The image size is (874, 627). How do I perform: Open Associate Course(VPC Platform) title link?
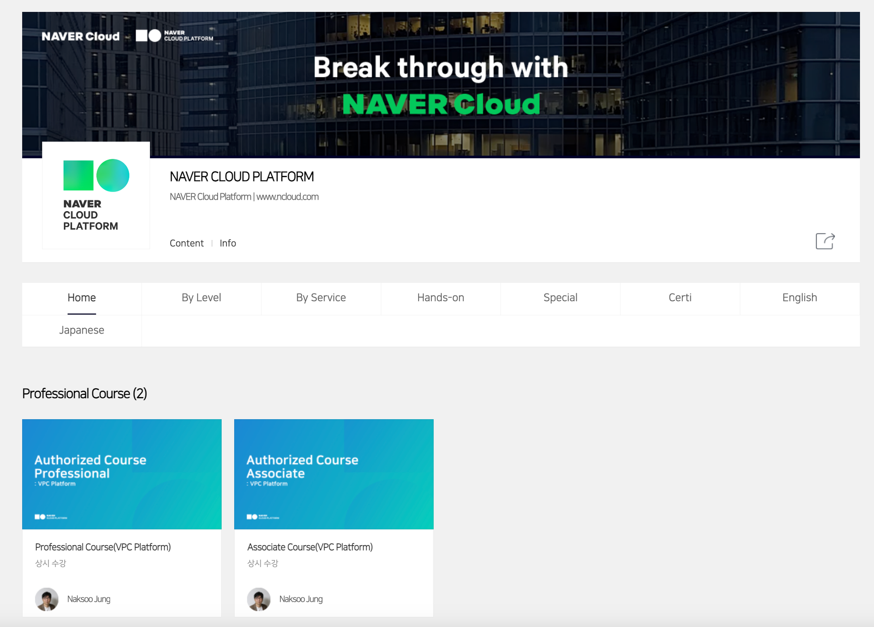(310, 547)
